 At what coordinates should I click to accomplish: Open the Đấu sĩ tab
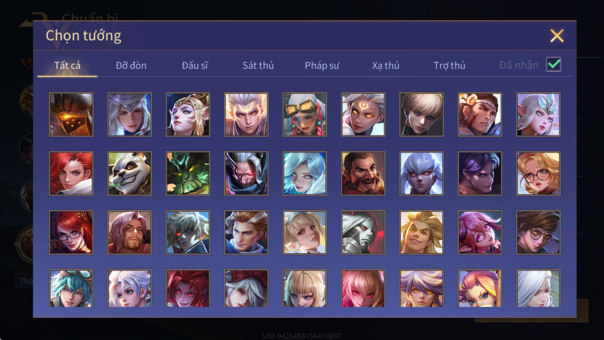[195, 65]
